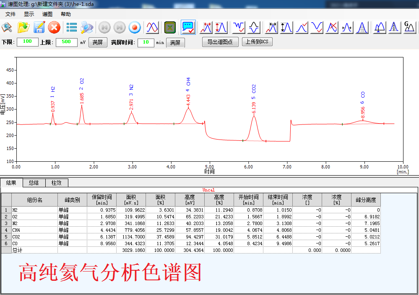Click the twin peaks baseline marker icon
The height and width of the screenshot is (295, 419).
[380, 27]
